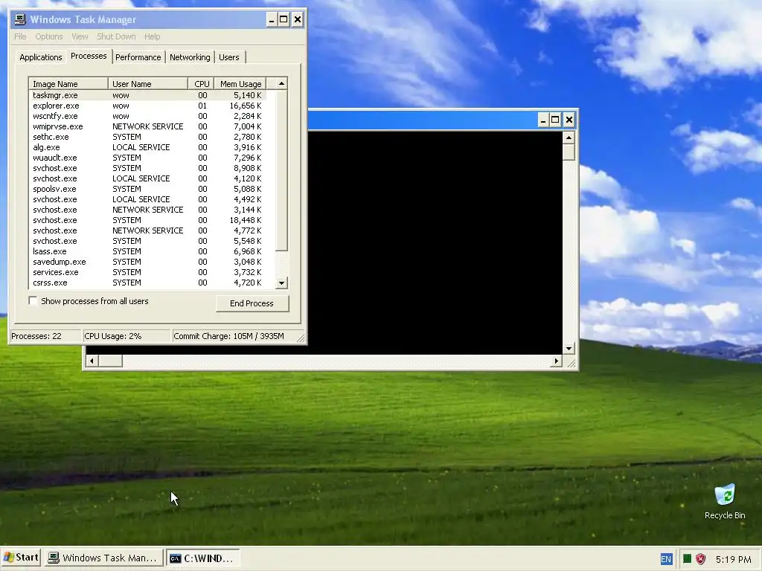The image size is (762, 571).
Task: Click command prompt scroll left arrow
Action: coord(92,361)
